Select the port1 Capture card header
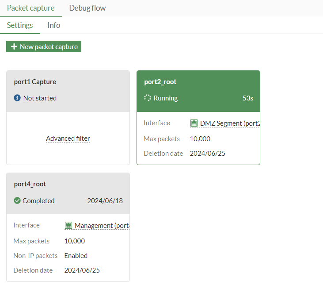Screen dimensions: 323x285 (x=35, y=82)
